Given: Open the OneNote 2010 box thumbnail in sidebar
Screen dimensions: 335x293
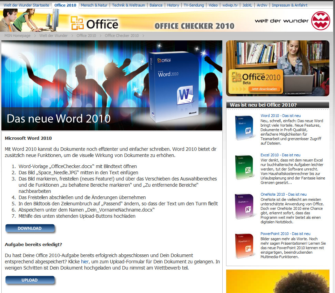Looking at the screenshot, I should pyautogui.click(x=245, y=206).
